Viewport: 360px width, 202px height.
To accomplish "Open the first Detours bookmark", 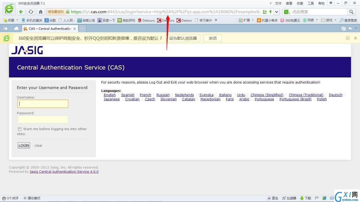I will (x=146, y=20).
